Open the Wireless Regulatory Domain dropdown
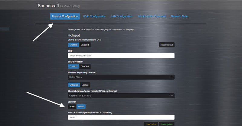The image size is (242, 126). tap(121, 77)
